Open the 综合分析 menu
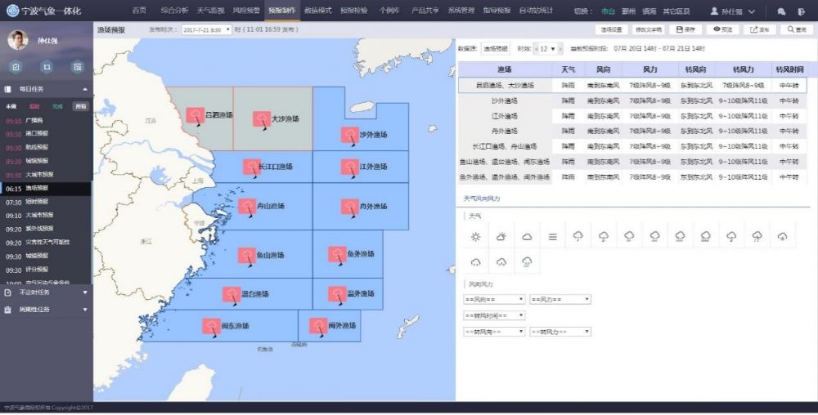Image resolution: width=818 pixels, height=415 pixels. [x=173, y=11]
